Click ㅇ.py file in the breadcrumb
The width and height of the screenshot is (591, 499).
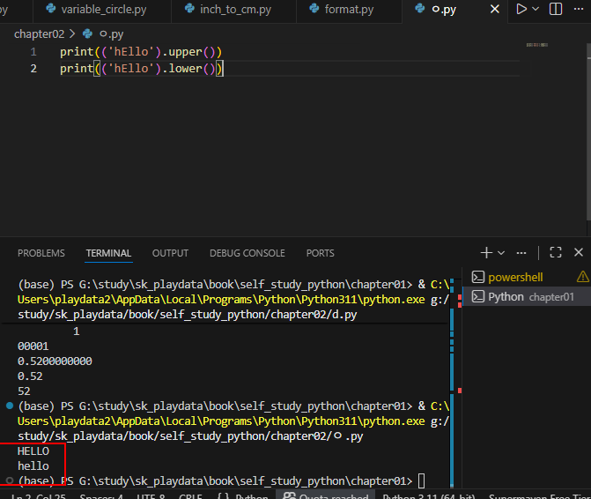tap(111, 34)
